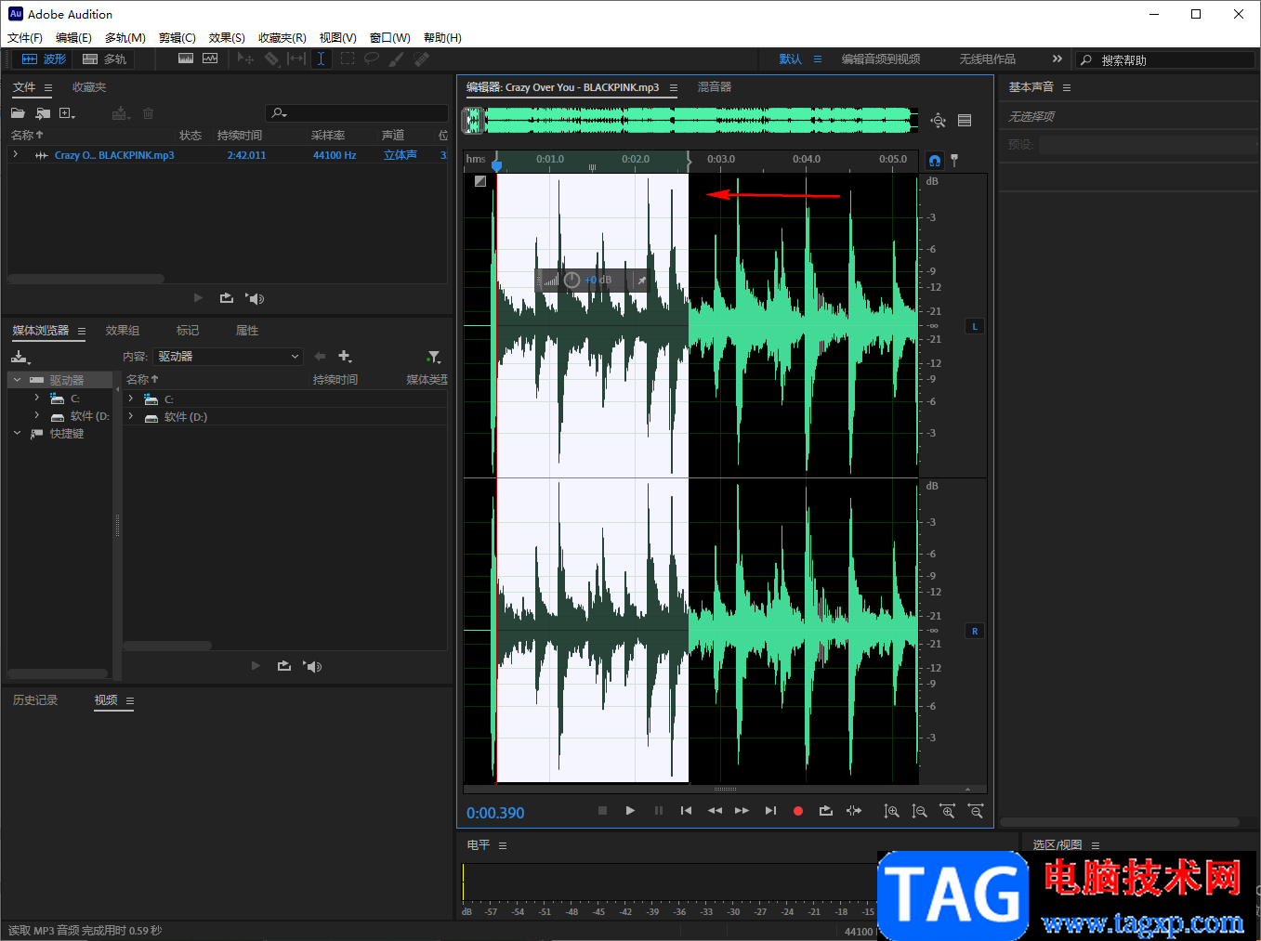The image size is (1261, 941).
Task: Open file folder icon in Files panel
Action: point(18,113)
